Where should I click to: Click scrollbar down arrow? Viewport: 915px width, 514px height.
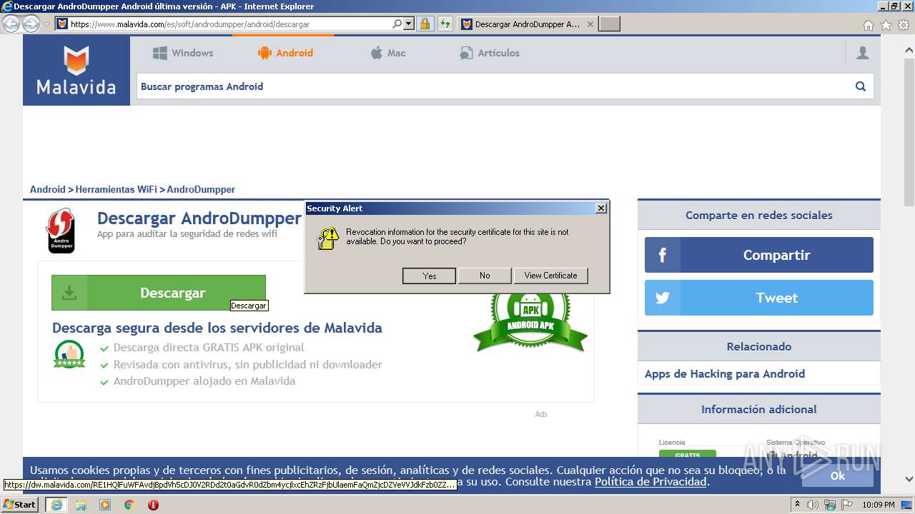(x=909, y=479)
